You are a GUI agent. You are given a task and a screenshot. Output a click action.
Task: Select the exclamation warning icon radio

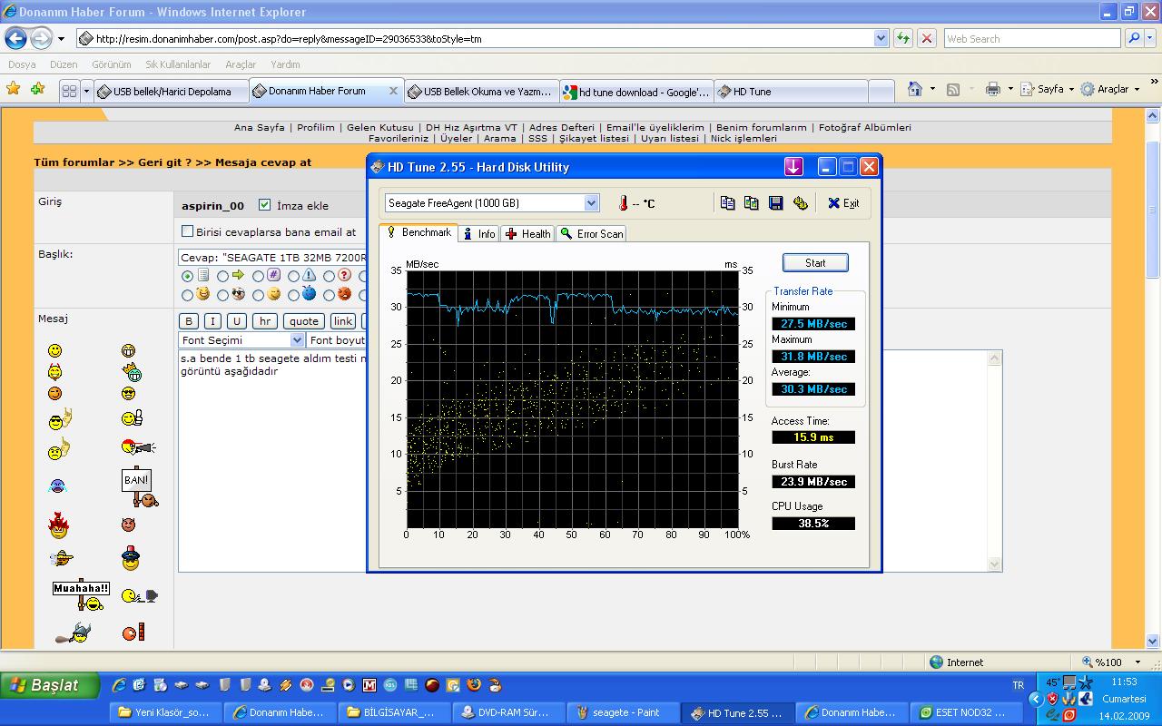click(293, 276)
